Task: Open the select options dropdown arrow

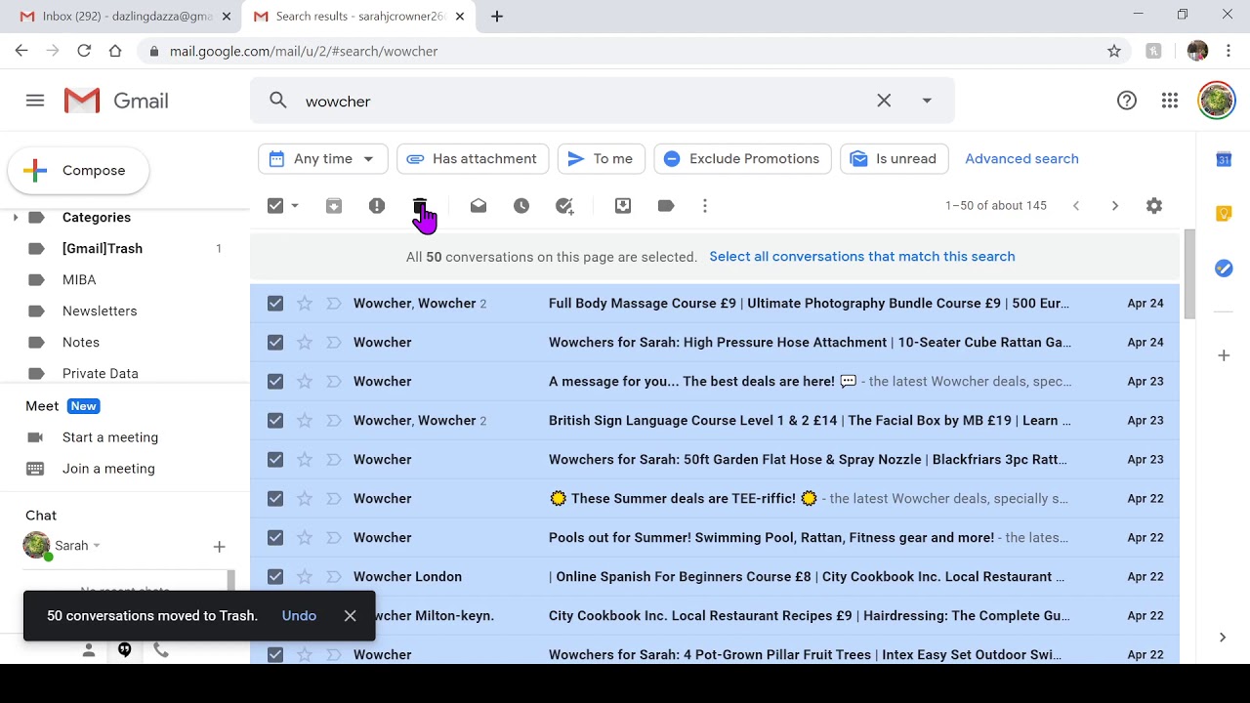Action: pyautogui.click(x=295, y=206)
